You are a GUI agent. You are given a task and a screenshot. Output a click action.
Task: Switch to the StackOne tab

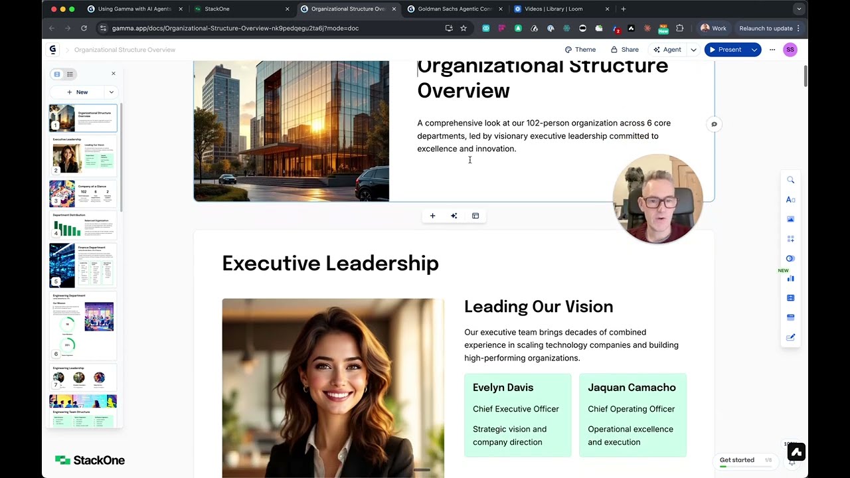coord(242,9)
